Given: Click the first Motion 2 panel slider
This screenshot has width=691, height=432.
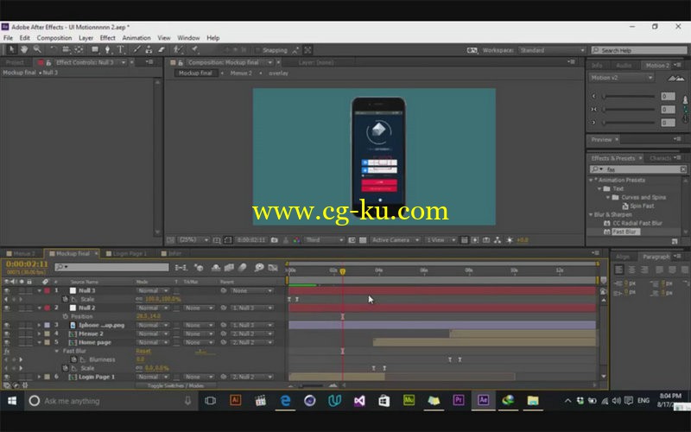Looking at the screenshot, I should [628, 96].
